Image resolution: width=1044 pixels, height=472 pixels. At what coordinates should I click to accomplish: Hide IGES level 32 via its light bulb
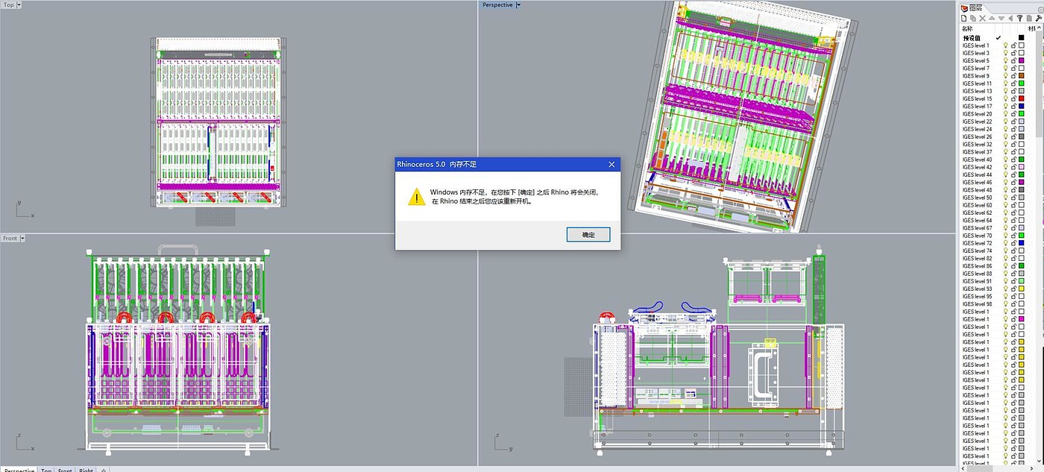[x=1005, y=144]
